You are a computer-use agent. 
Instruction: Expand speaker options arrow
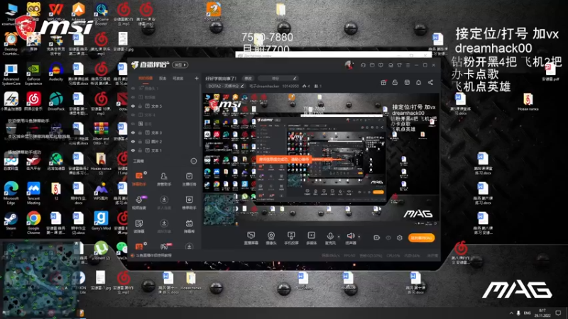click(x=359, y=237)
